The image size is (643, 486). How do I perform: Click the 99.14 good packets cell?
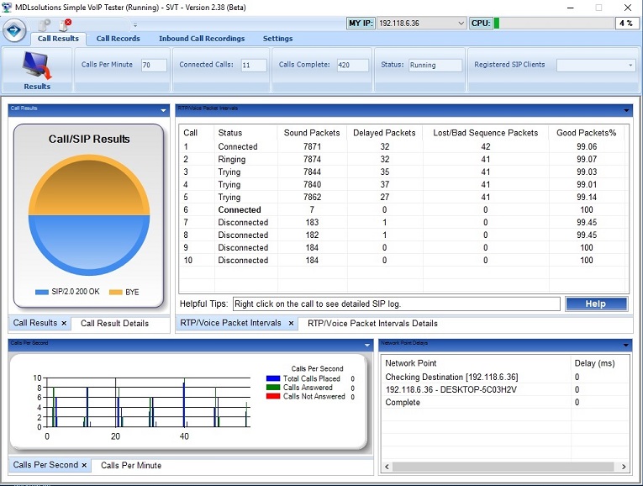(587, 197)
